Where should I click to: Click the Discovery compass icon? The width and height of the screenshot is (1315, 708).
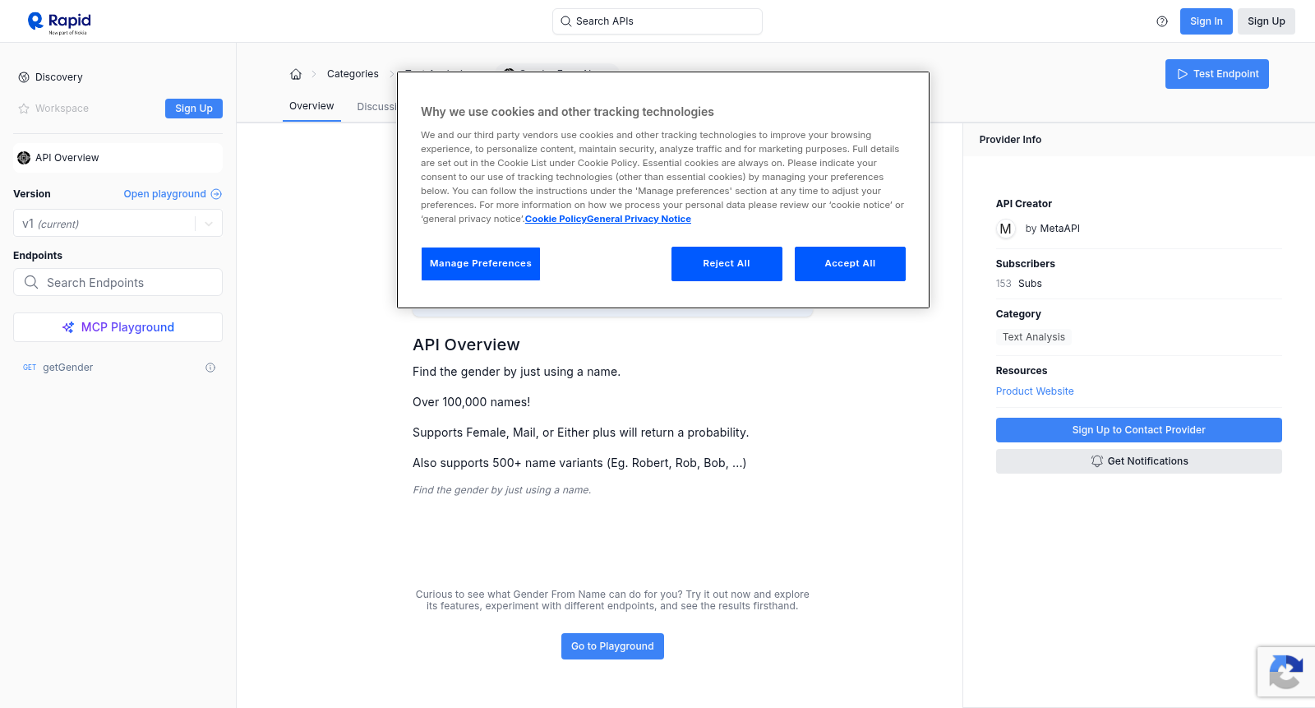pyautogui.click(x=24, y=77)
